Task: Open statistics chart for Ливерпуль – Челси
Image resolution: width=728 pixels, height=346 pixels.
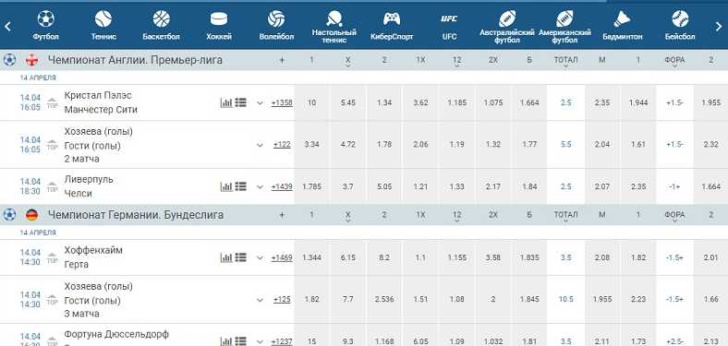Action: point(226,186)
